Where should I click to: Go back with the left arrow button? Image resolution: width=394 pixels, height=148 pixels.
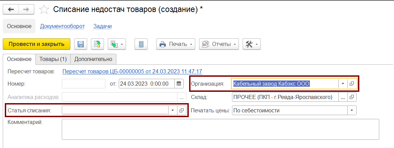pyautogui.click(x=11, y=10)
